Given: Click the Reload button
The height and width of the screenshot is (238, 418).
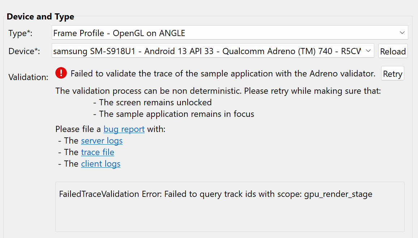Looking at the screenshot, I should click(393, 51).
